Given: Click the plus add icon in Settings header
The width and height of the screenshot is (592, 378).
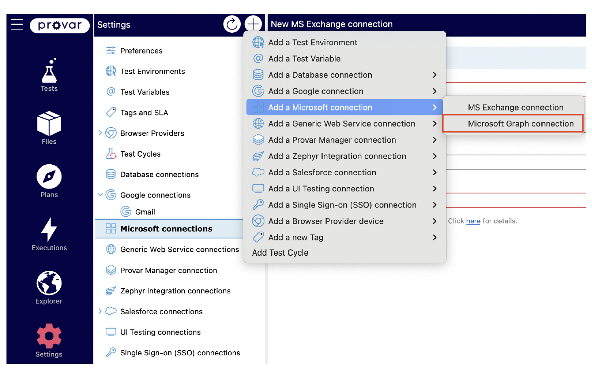Looking at the screenshot, I should pos(253,24).
